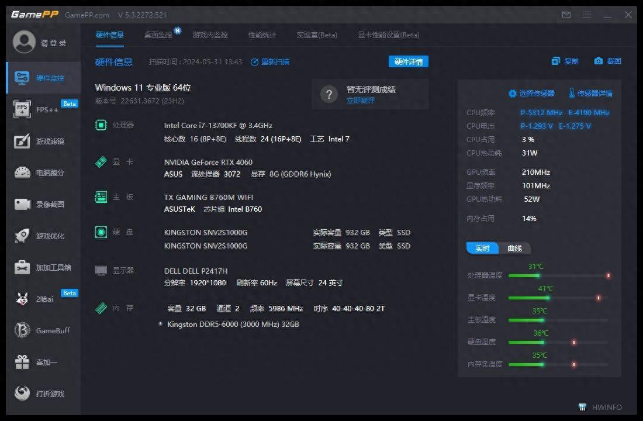Click the user avatar login icon
Viewport: 643px width, 421px height.
coord(24,42)
